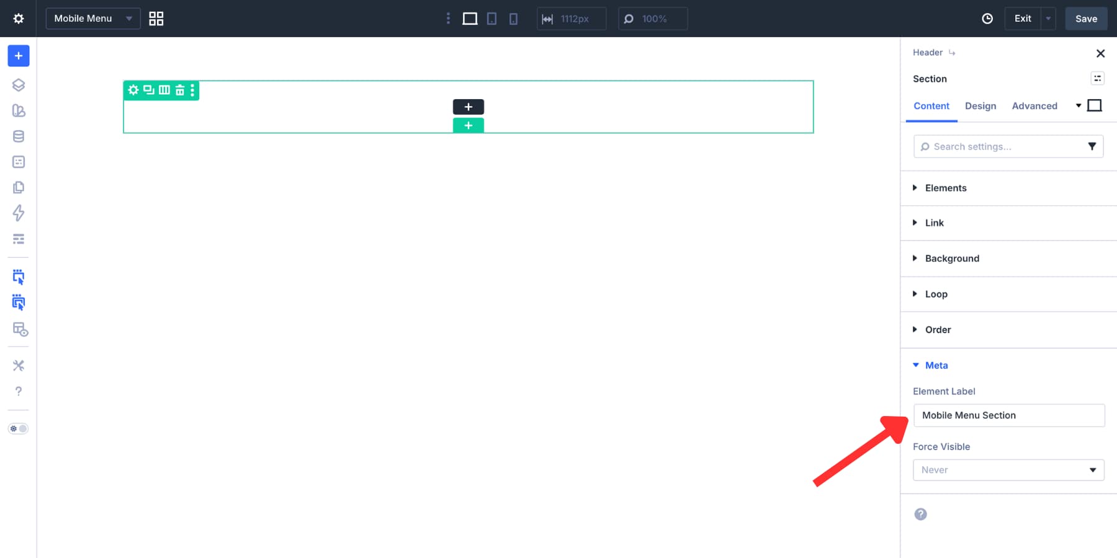Open the panel options icon next to Section
This screenshot has width=1117, height=558.
tap(1097, 78)
